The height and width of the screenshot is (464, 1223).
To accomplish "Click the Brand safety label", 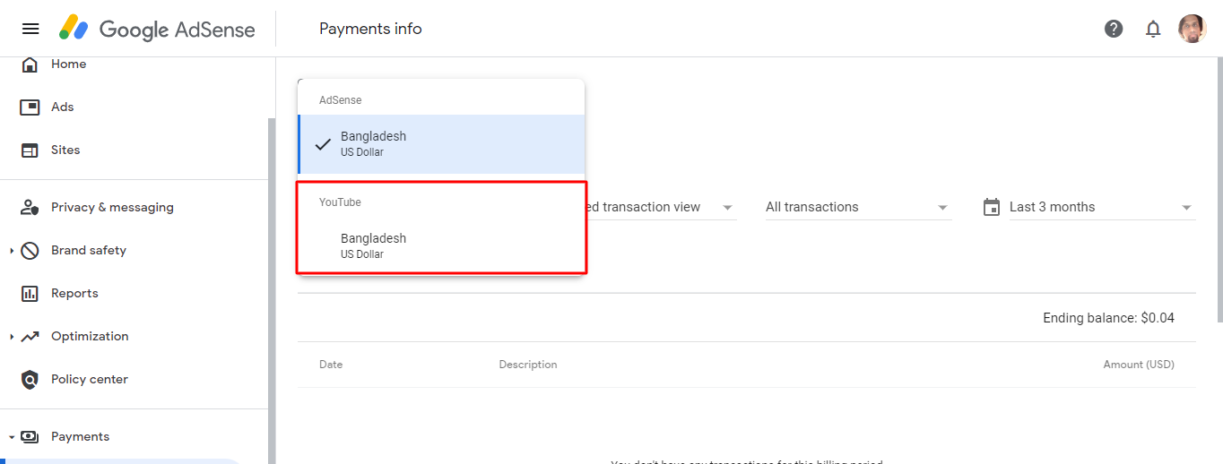I will [89, 250].
